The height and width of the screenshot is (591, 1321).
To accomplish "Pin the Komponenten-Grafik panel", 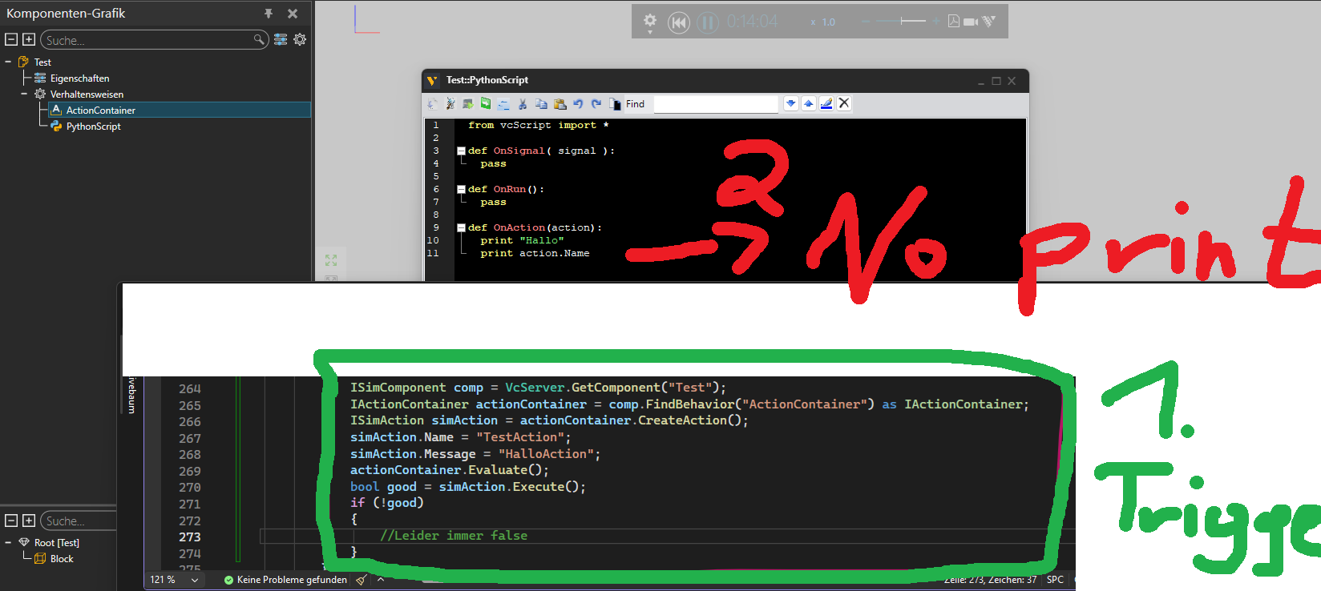I will (x=269, y=14).
